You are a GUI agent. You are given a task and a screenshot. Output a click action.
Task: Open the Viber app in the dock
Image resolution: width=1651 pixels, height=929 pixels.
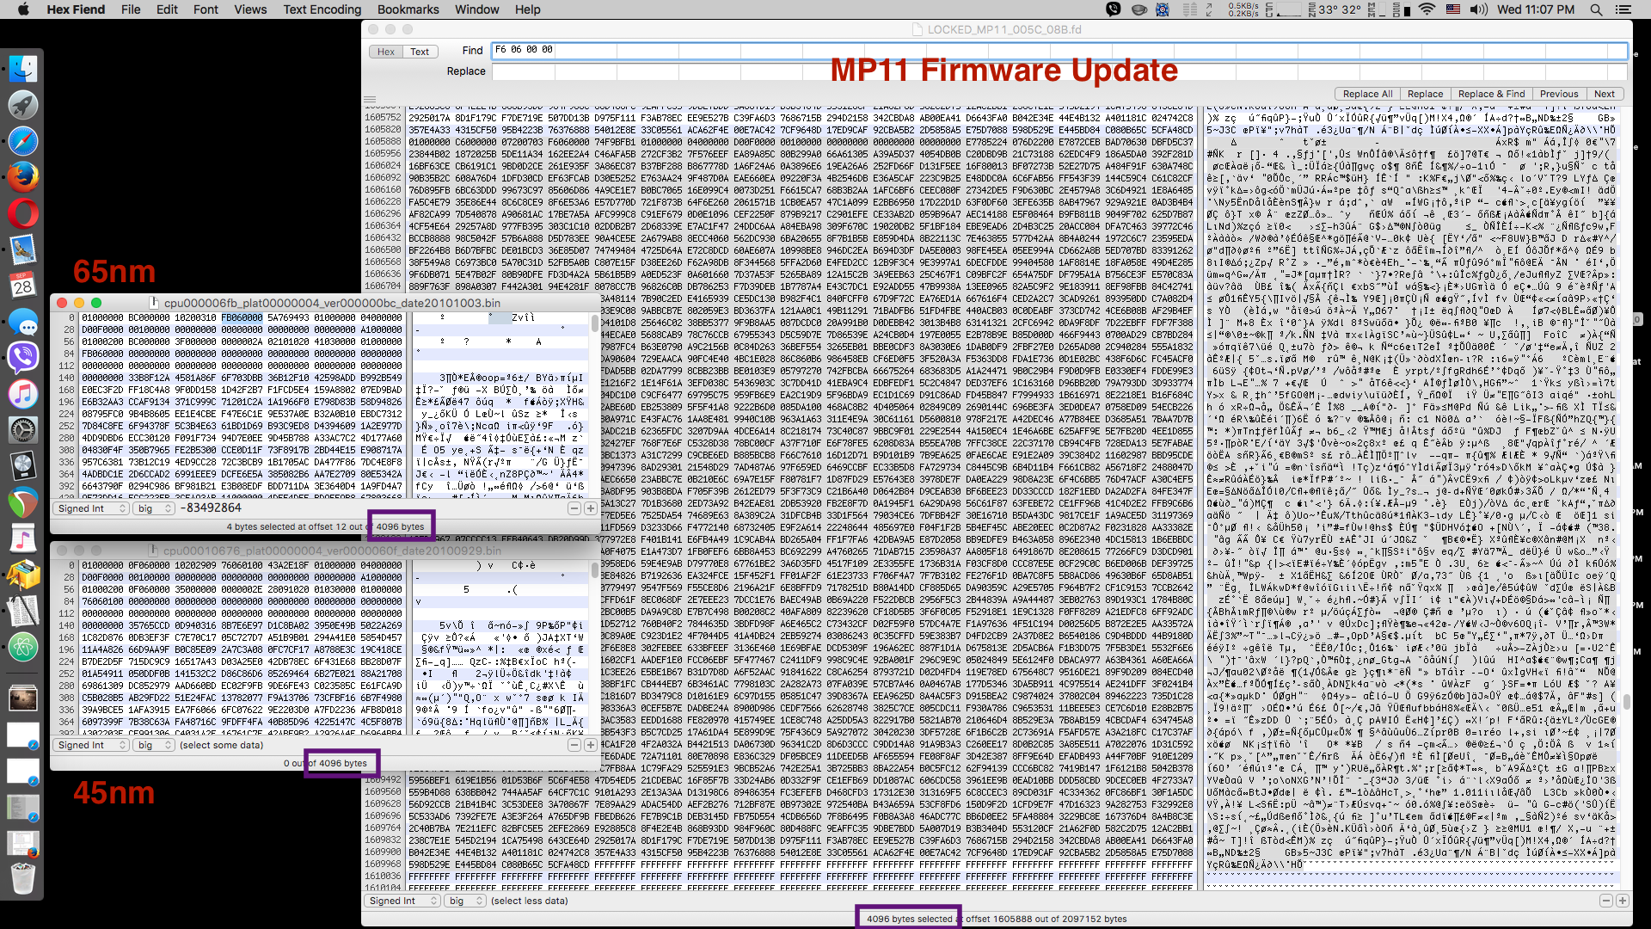pos(23,356)
